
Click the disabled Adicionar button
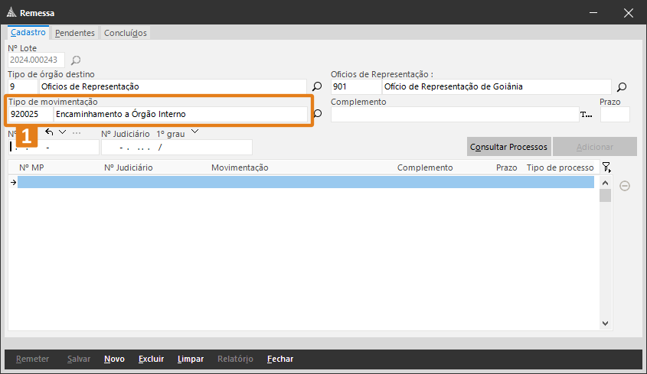pos(595,147)
